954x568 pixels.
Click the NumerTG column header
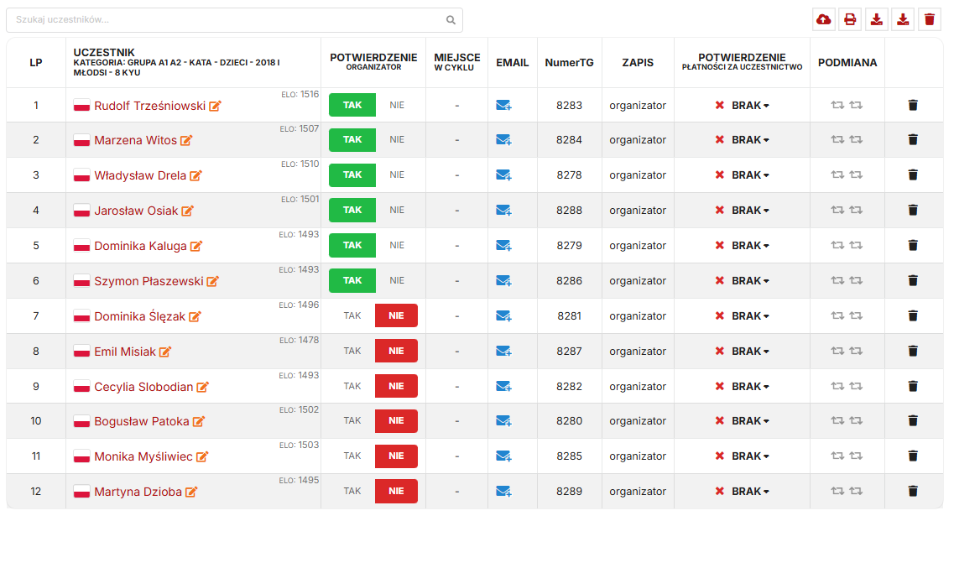(569, 63)
